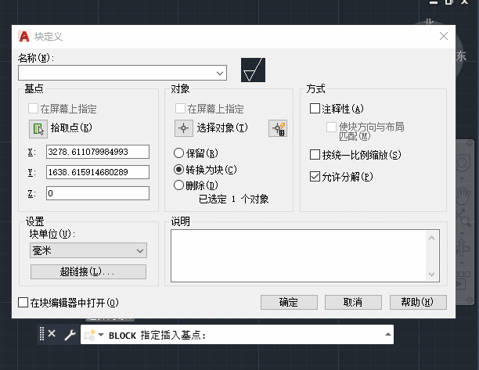Select the 保留(R) radio button
479x370 pixels.
tap(178, 153)
